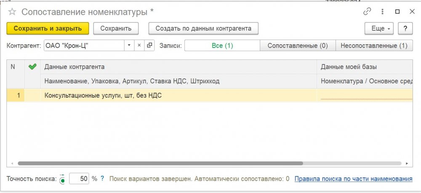Expand the Контрагент dropdown list
The height and width of the screenshot is (193, 421).
coord(129,46)
